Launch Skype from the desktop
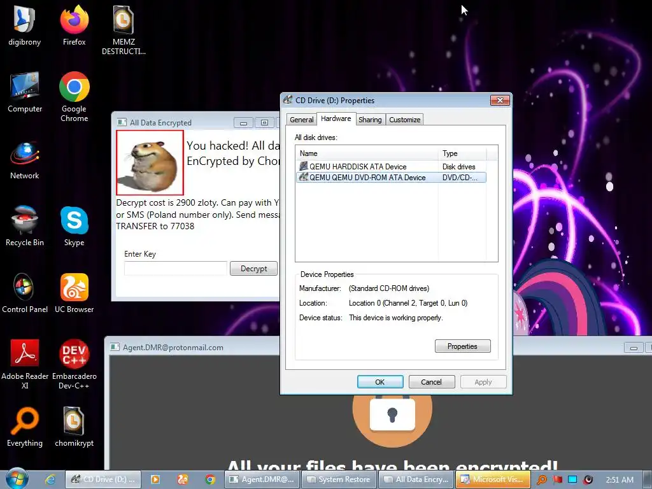 coord(74,226)
